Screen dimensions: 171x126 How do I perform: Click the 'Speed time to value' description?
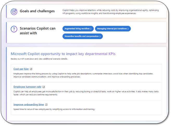(54, 109)
